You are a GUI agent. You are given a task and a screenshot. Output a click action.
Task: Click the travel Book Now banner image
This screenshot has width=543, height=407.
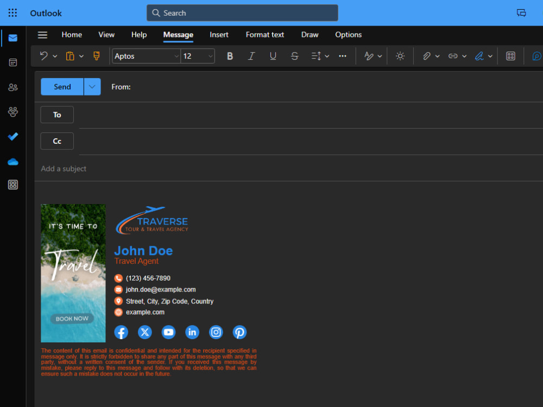coord(73,273)
